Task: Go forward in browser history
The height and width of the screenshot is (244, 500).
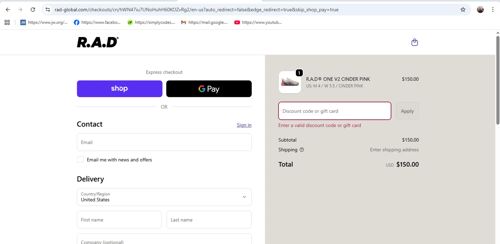Action: click(20, 10)
